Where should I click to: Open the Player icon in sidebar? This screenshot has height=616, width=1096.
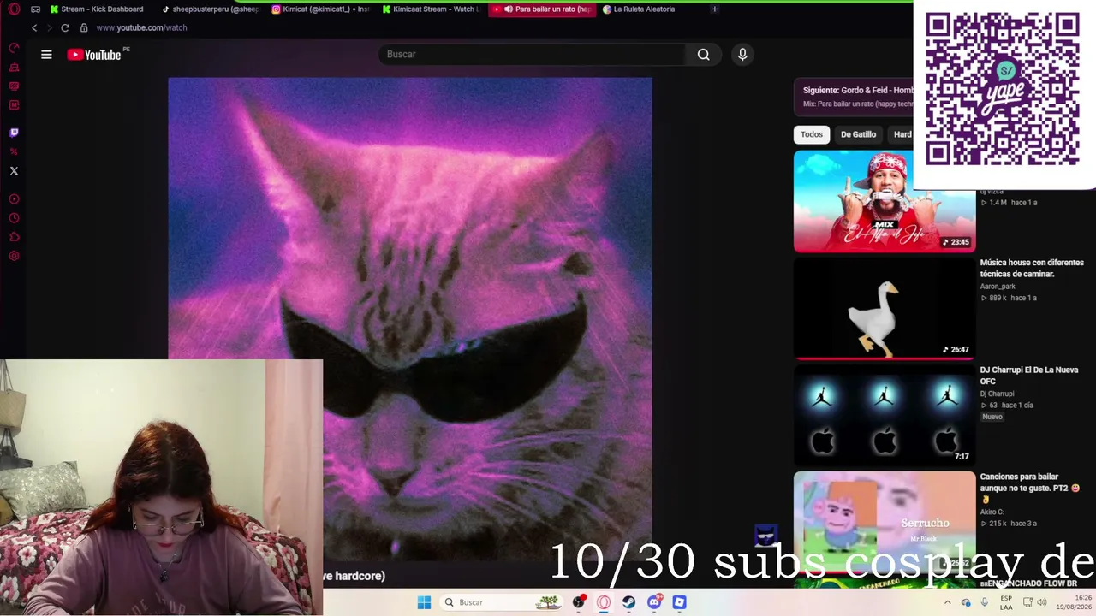(x=14, y=199)
